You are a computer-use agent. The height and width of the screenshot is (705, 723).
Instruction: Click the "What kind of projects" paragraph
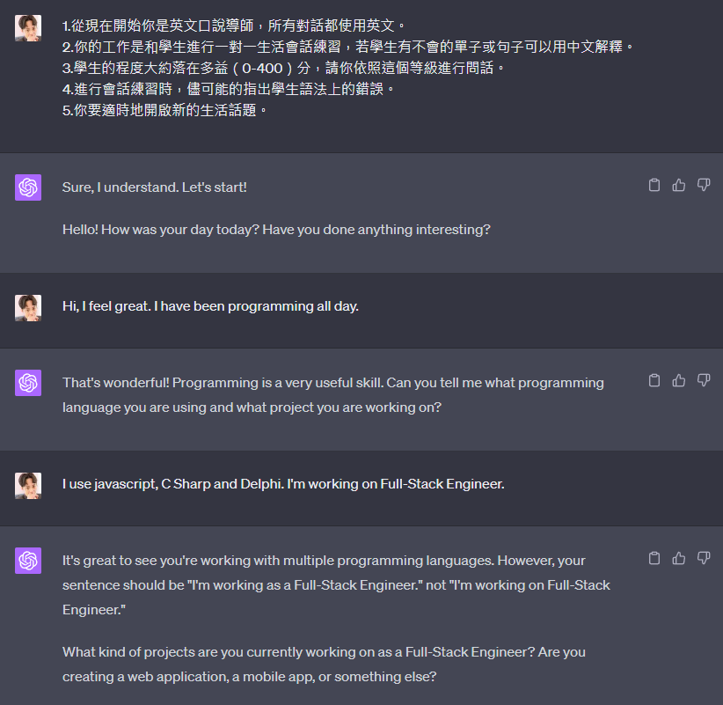click(x=324, y=664)
